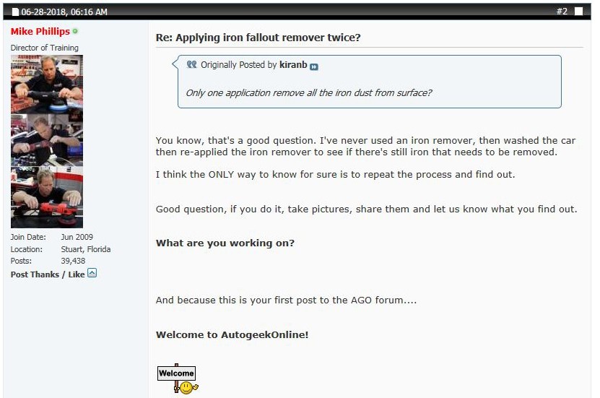Click the bold 'What are you working on?' line
Image resolution: width=600 pixels, height=398 pixels.
225,243
